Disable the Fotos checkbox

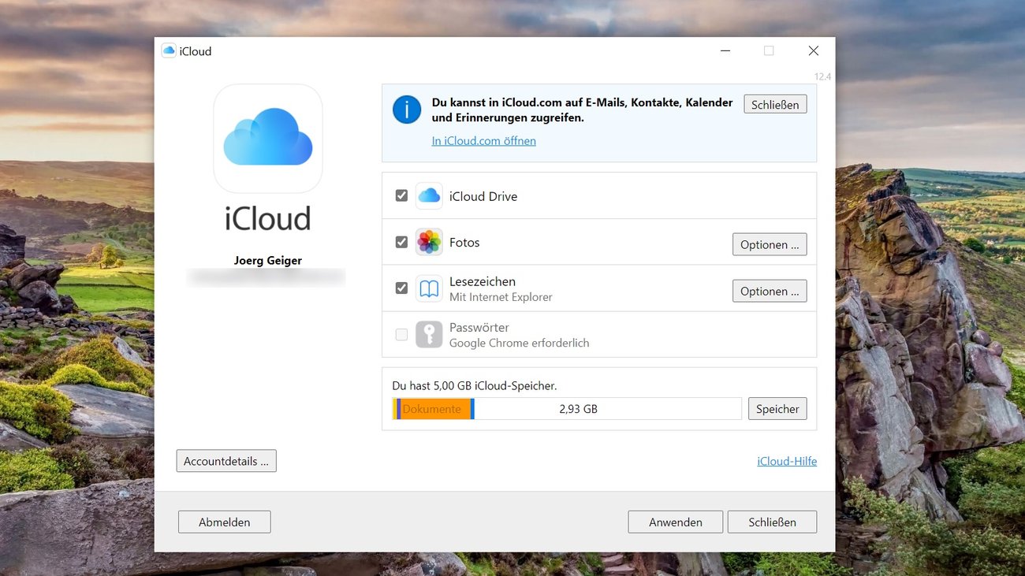point(401,242)
